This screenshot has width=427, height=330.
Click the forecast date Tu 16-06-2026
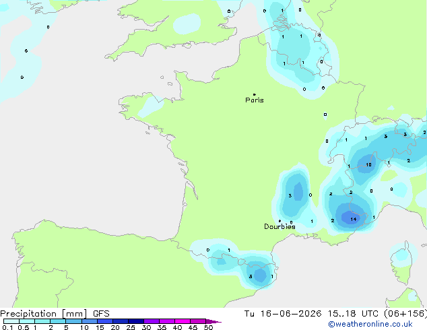(x=283, y=314)
